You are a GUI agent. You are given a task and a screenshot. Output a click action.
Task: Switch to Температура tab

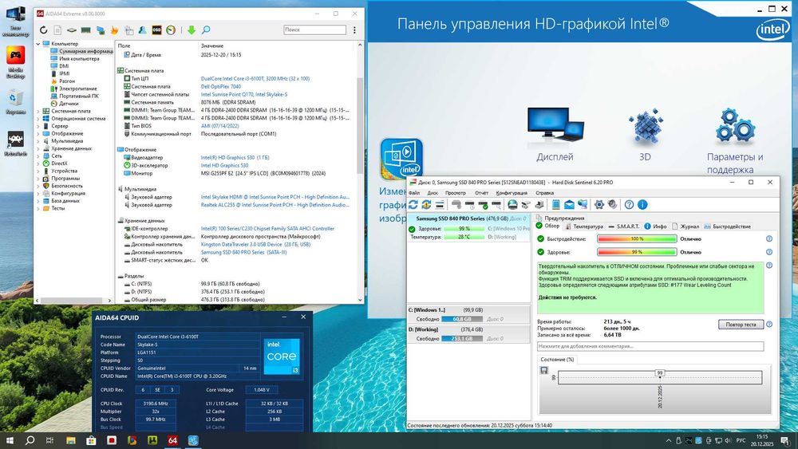pyautogui.click(x=584, y=226)
